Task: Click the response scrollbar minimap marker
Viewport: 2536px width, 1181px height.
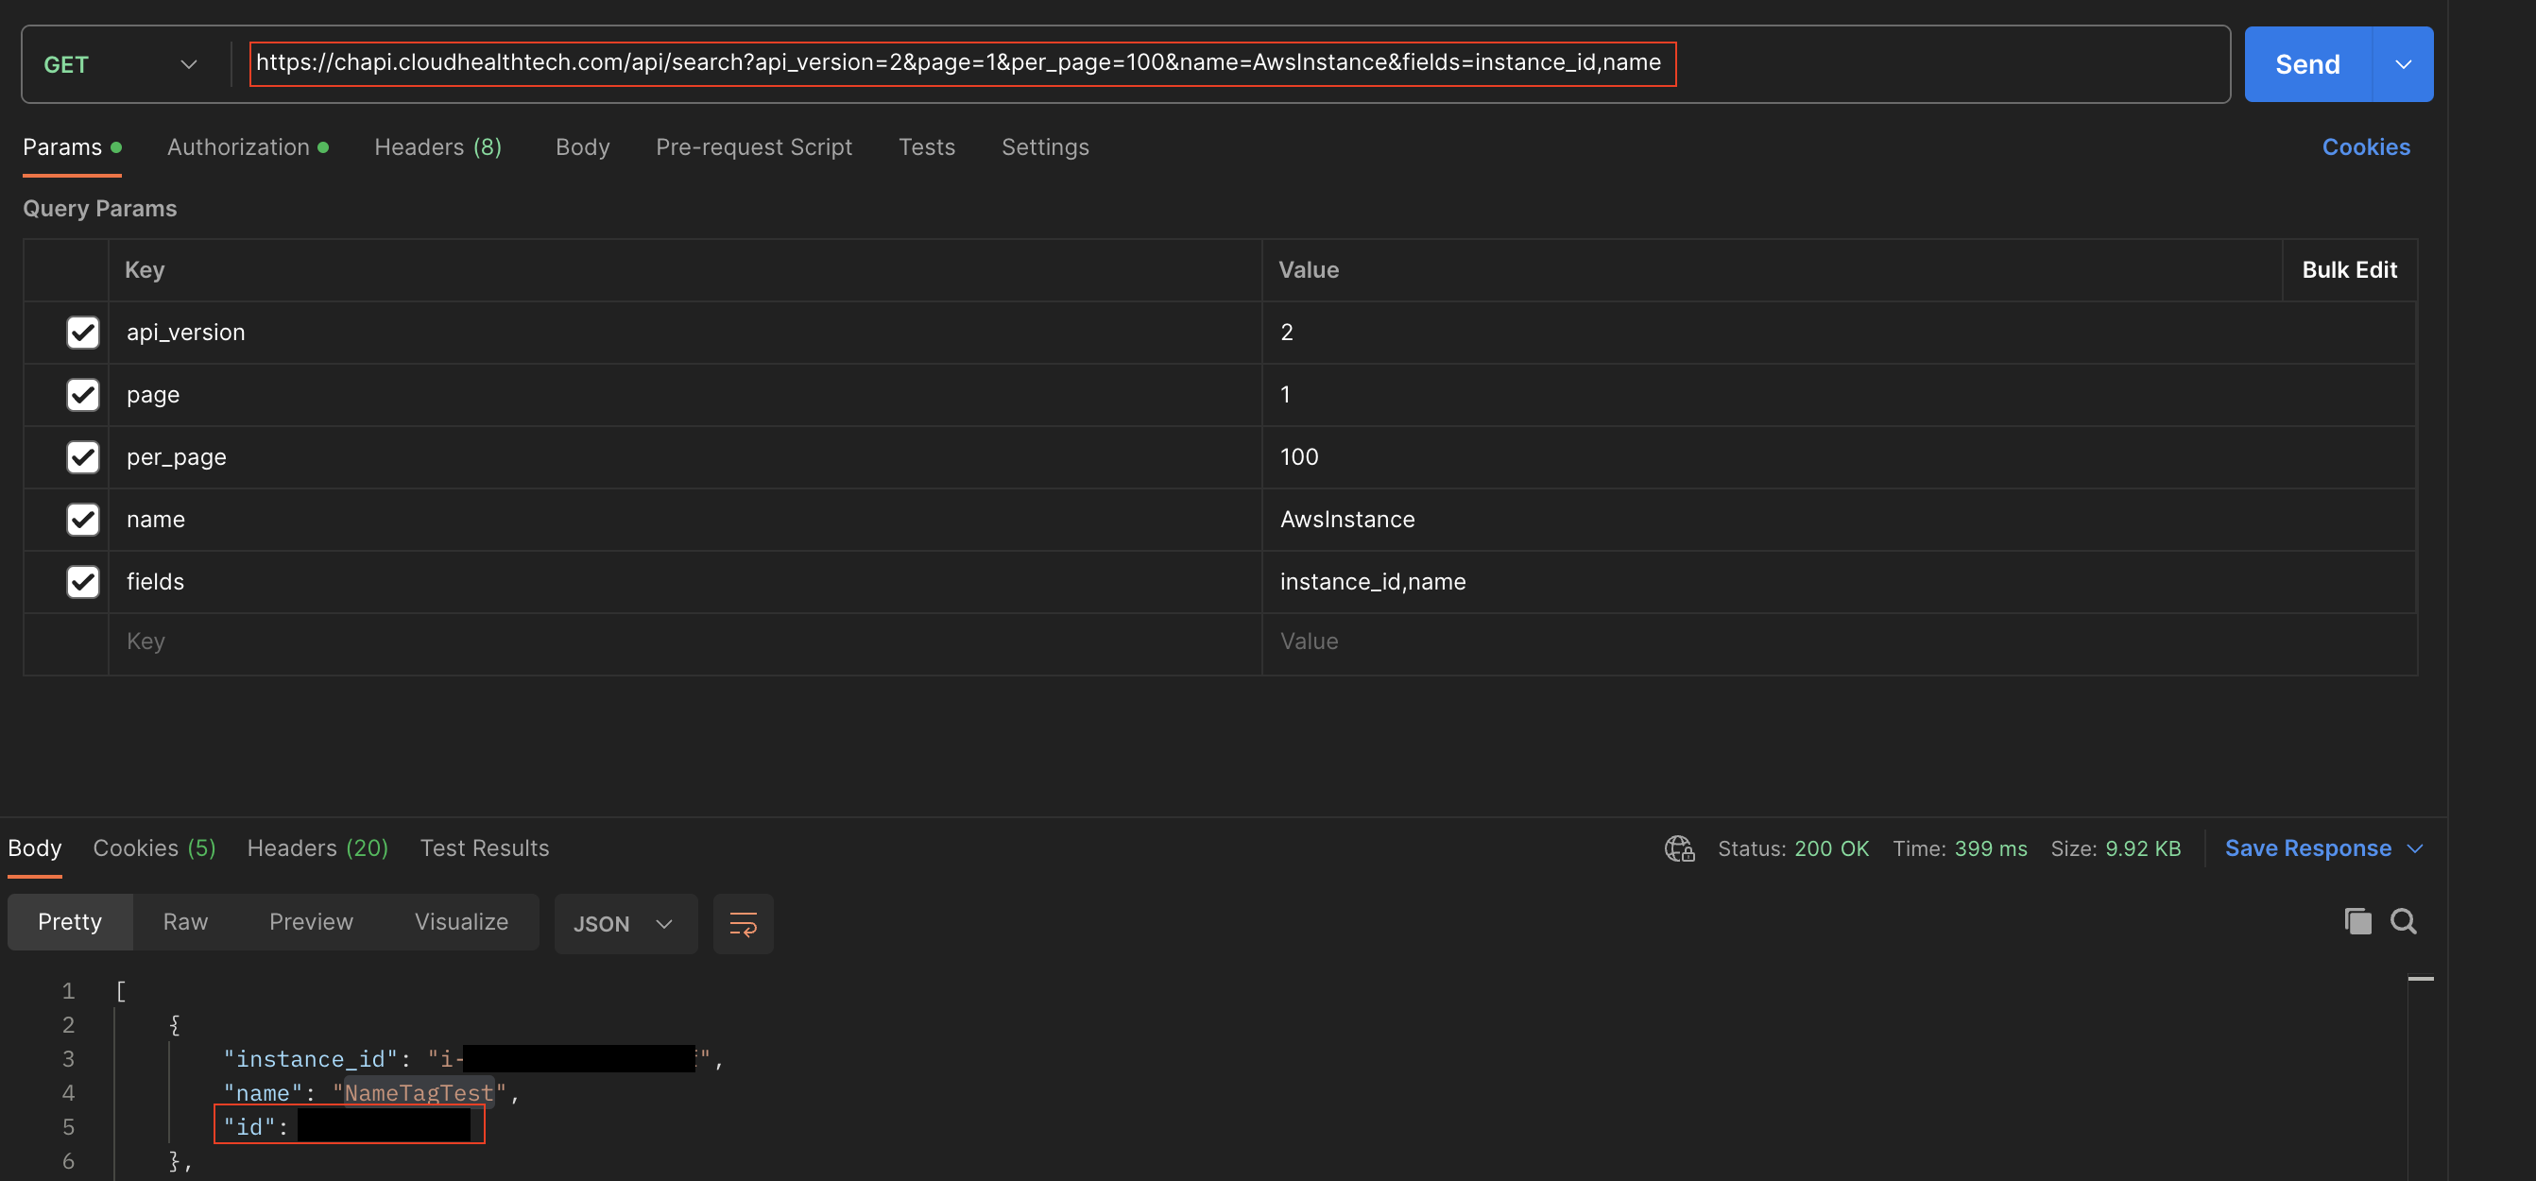Action: [2420, 978]
